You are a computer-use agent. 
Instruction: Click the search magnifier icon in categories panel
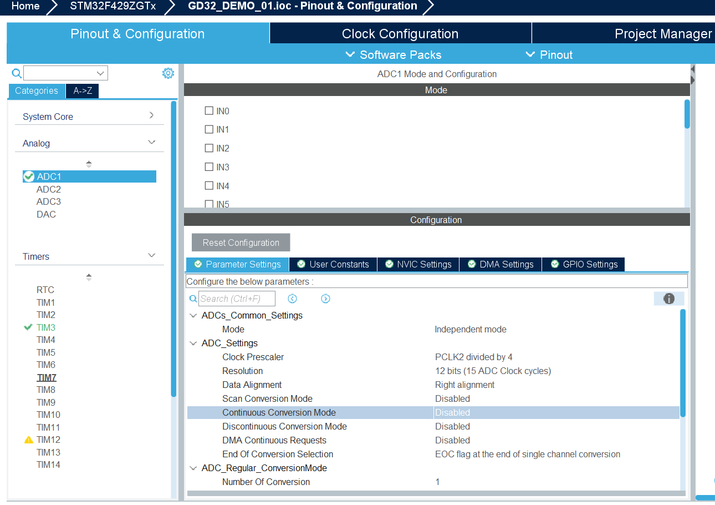[x=17, y=73]
